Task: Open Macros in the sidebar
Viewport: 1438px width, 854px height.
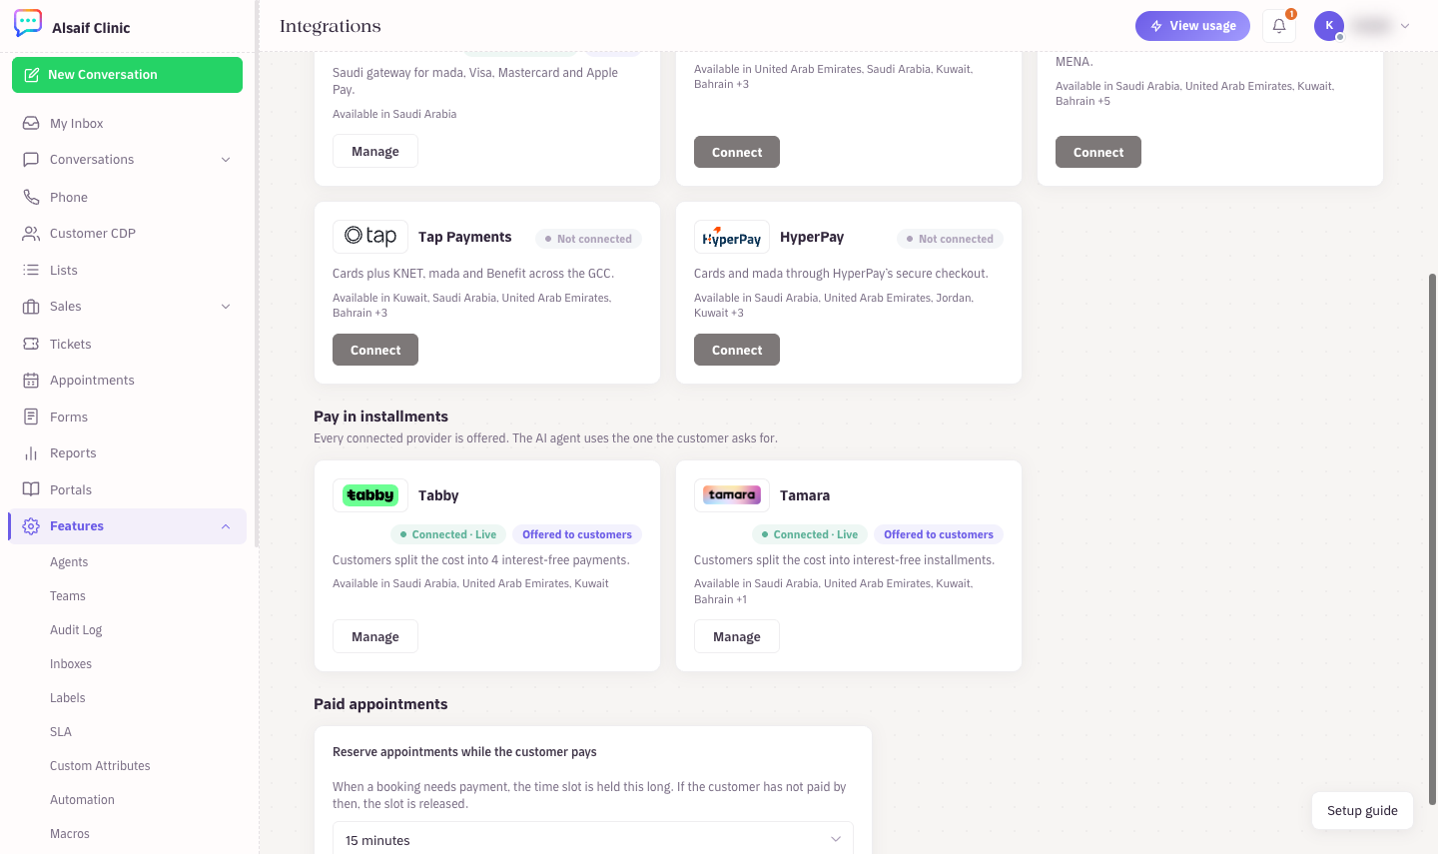Action: (x=70, y=834)
